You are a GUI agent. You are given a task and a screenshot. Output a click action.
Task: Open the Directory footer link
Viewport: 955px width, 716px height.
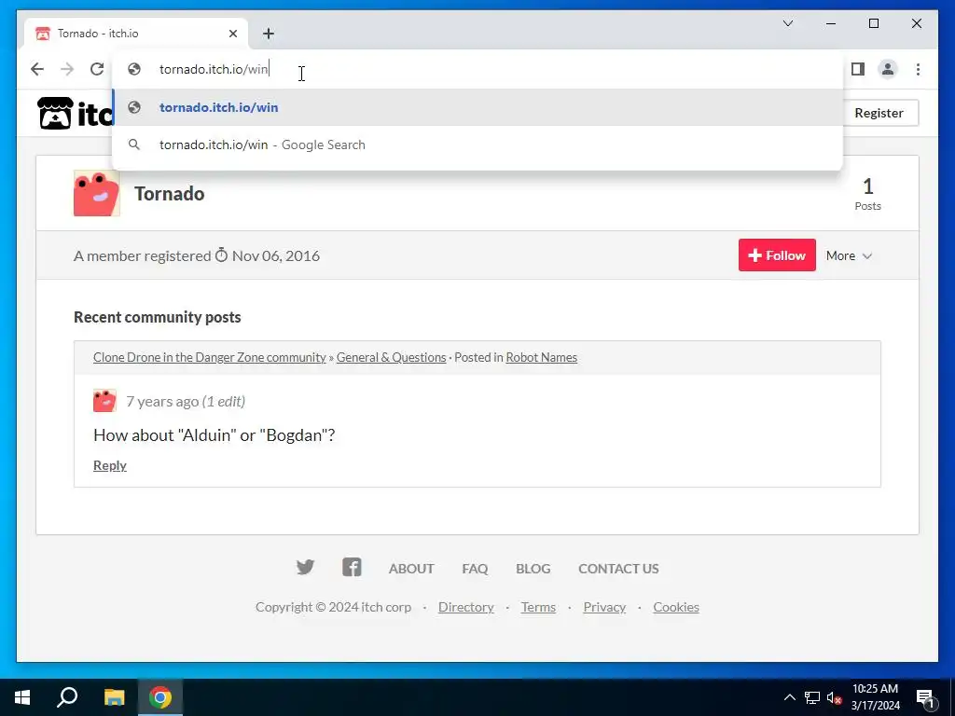[x=466, y=607]
